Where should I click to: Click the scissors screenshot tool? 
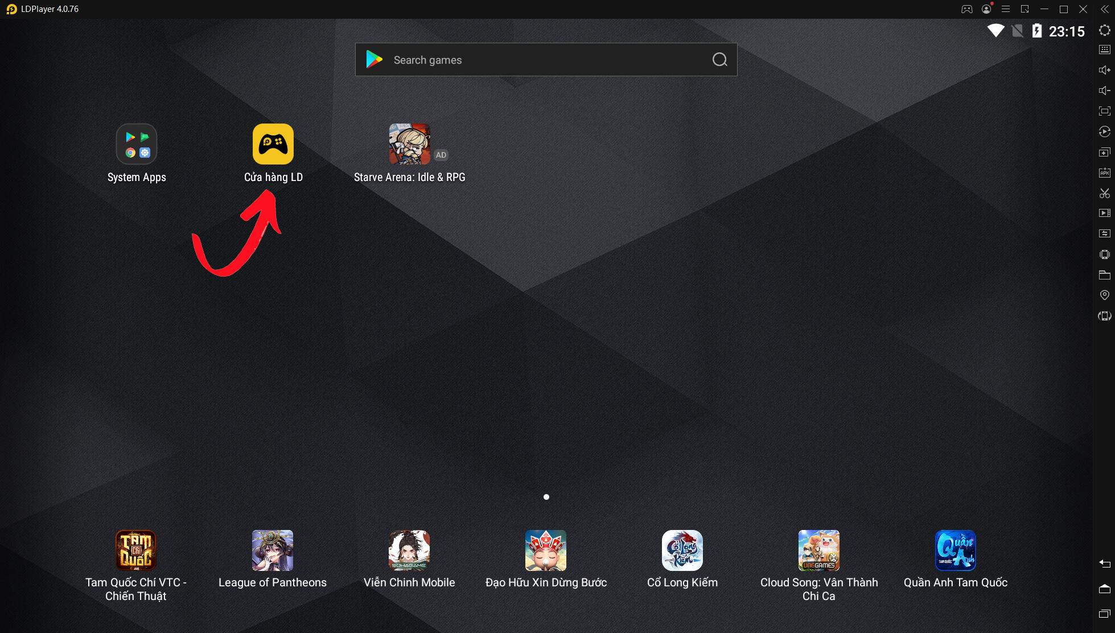(1104, 194)
